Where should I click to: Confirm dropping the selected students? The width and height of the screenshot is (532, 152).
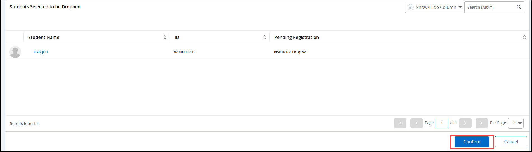coord(472,142)
